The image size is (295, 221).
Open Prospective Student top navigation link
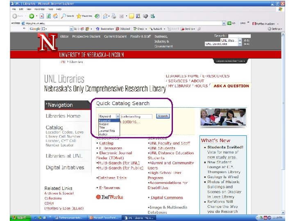(86, 36)
